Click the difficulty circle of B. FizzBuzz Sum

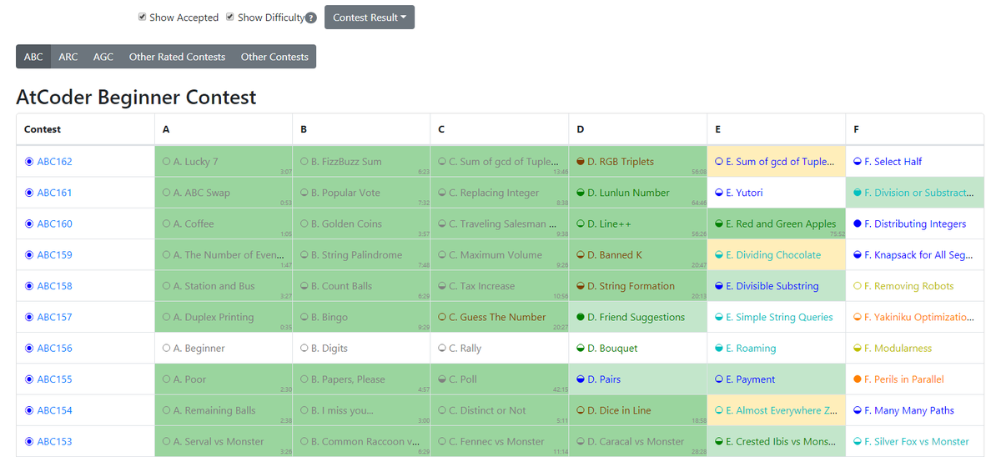point(304,162)
